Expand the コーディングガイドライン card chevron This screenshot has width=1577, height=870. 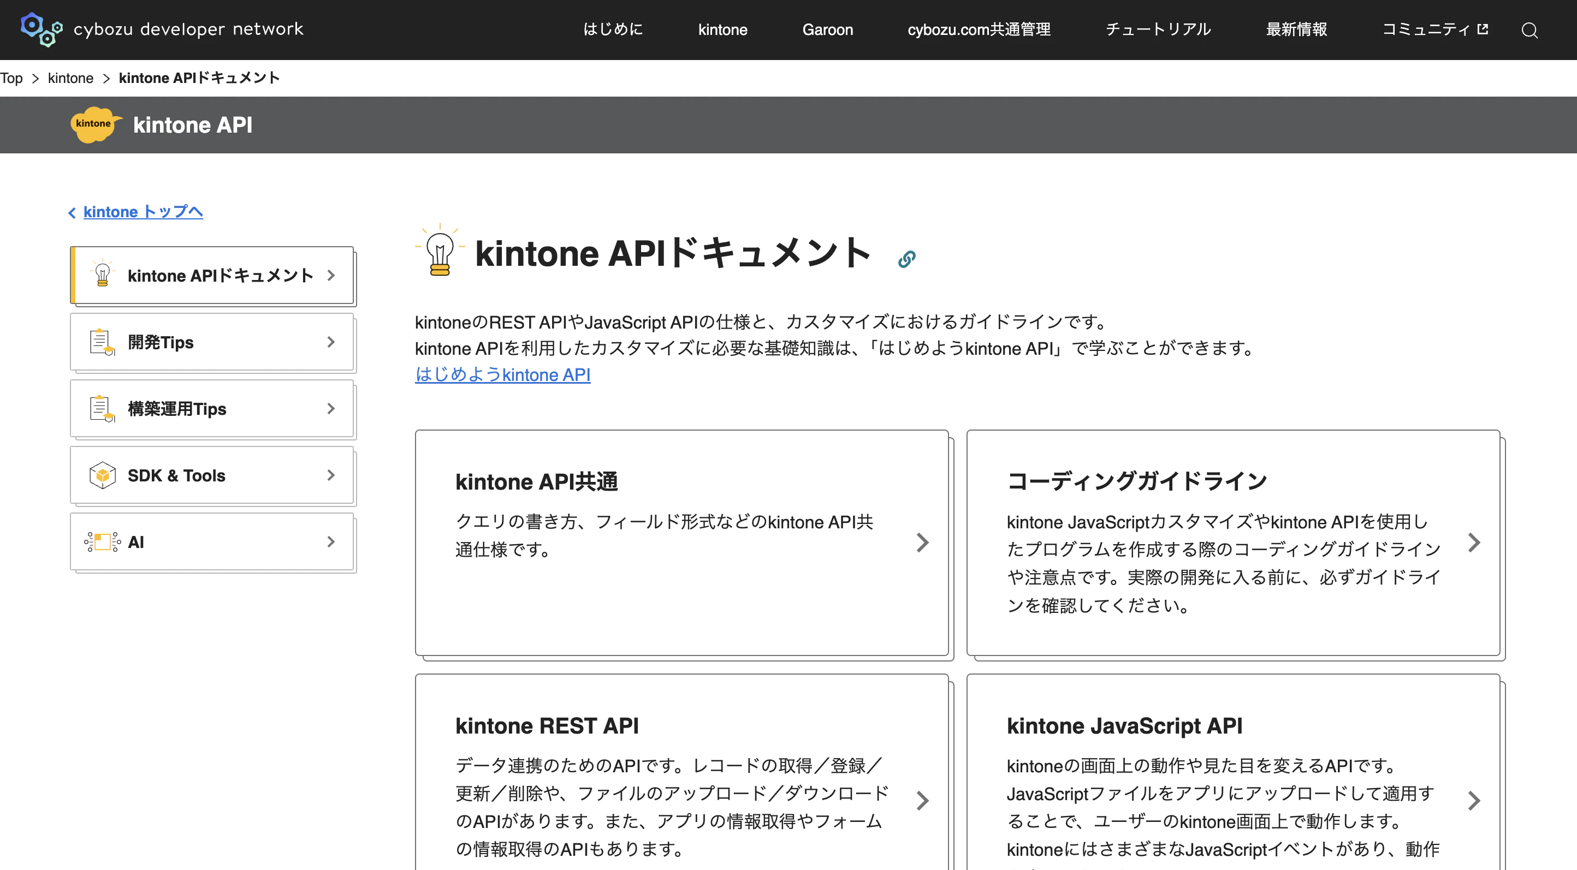pyautogui.click(x=1475, y=542)
